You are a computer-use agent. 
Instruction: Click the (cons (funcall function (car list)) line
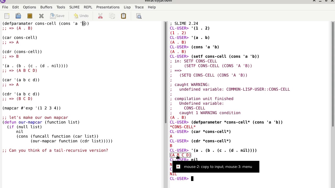[58, 136]
